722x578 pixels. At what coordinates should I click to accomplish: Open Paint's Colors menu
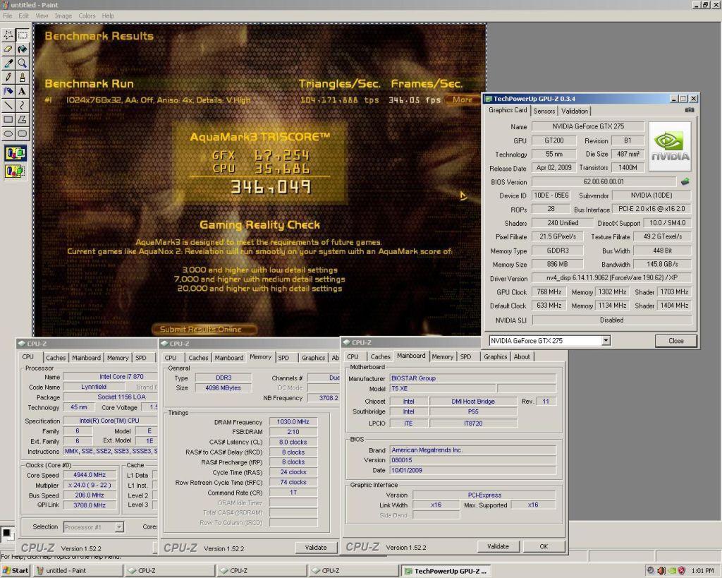tap(87, 16)
